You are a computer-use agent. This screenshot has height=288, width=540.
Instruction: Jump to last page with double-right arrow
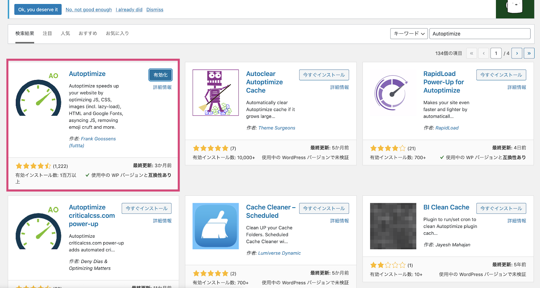529,53
